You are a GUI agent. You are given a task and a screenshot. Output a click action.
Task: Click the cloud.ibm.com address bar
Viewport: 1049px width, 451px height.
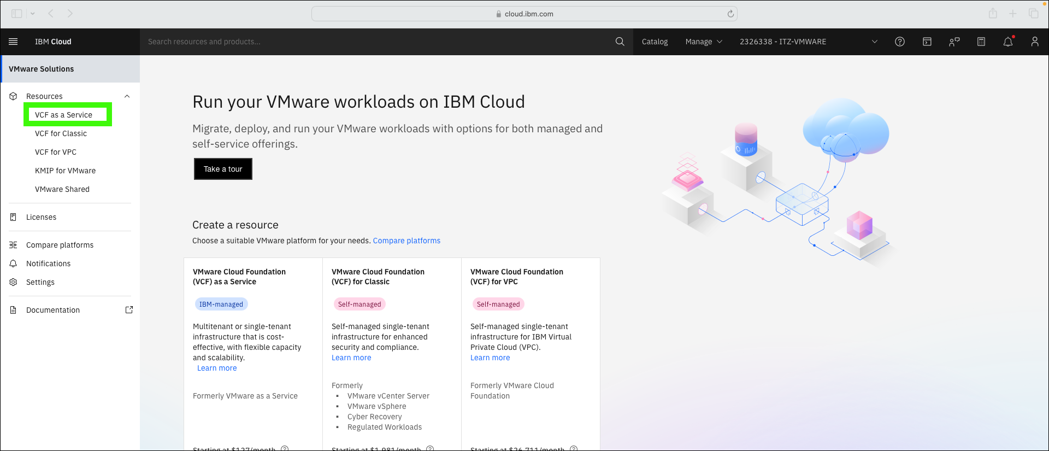click(524, 14)
